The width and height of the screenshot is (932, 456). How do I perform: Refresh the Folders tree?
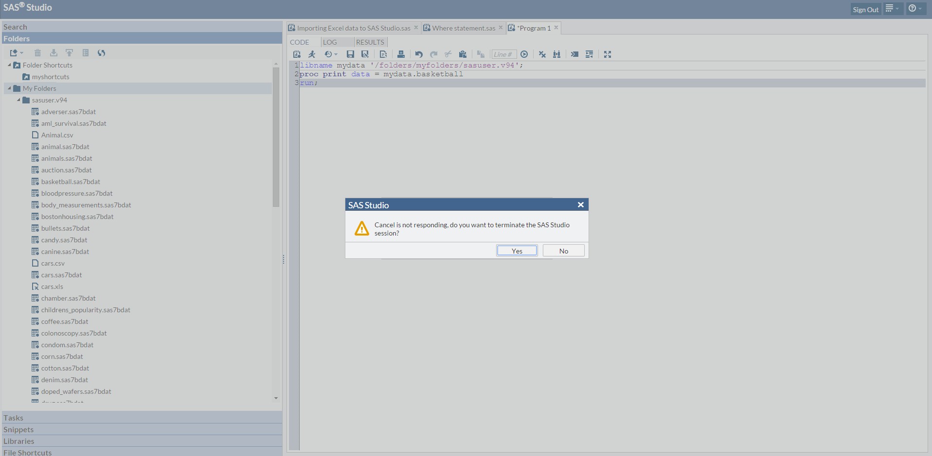point(102,52)
